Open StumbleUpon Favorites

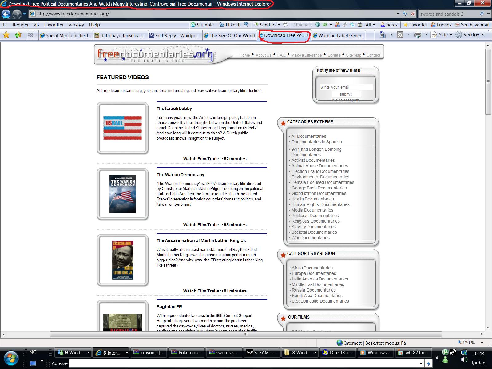(x=415, y=25)
